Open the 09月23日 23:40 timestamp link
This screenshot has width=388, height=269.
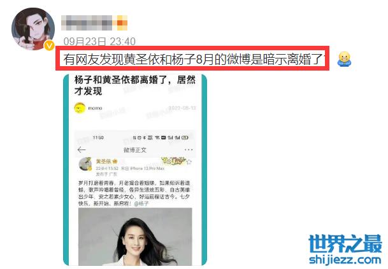[99, 41]
